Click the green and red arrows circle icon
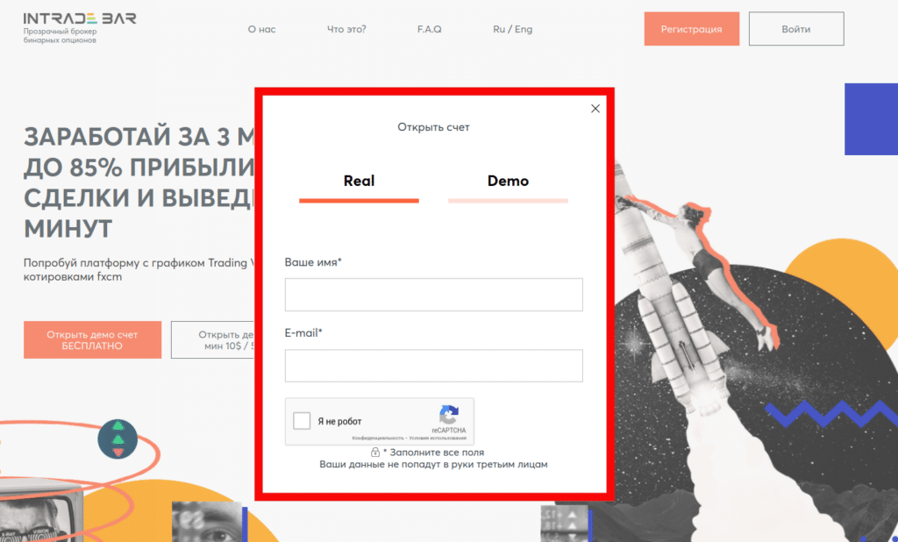This screenshot has width=898, height=542. point(118,439)
